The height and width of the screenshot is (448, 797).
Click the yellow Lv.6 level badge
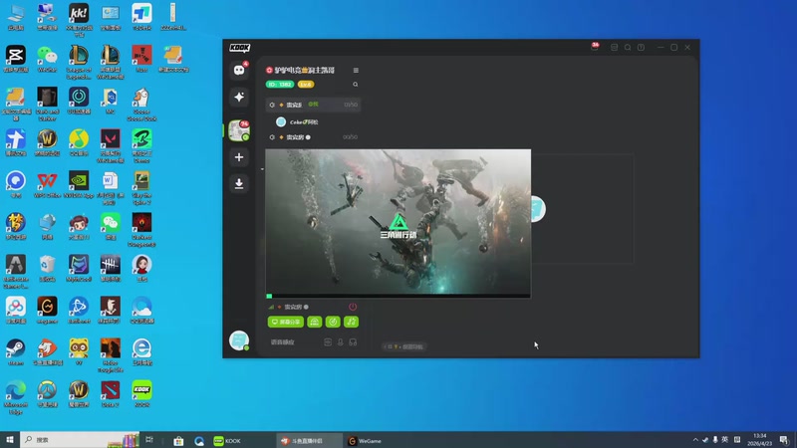[306, 85]
